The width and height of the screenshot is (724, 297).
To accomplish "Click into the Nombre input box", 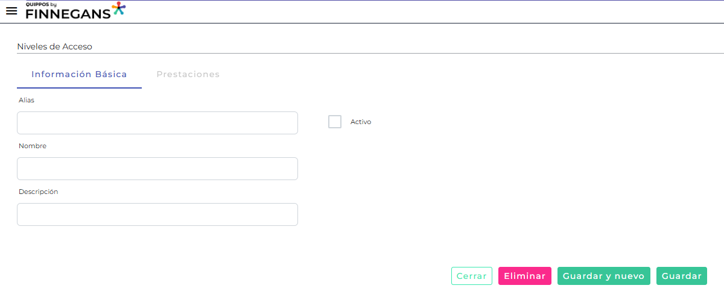I will click(x=157, y=169).
